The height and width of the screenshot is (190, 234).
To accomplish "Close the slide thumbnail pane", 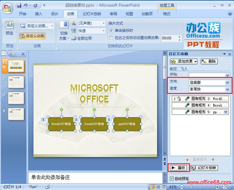I will [23, 54].
